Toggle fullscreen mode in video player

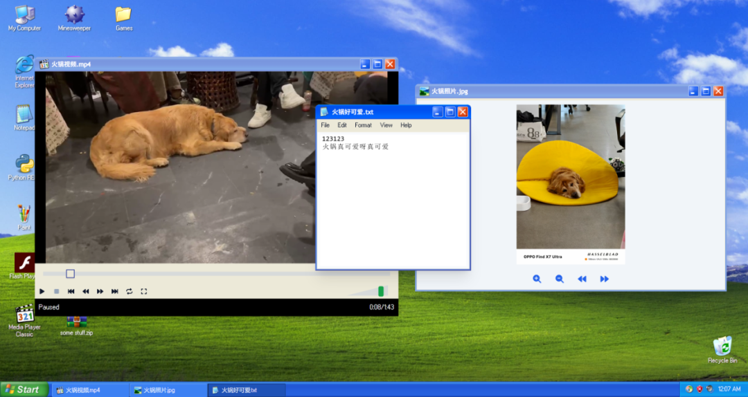(x=143, y=291)
